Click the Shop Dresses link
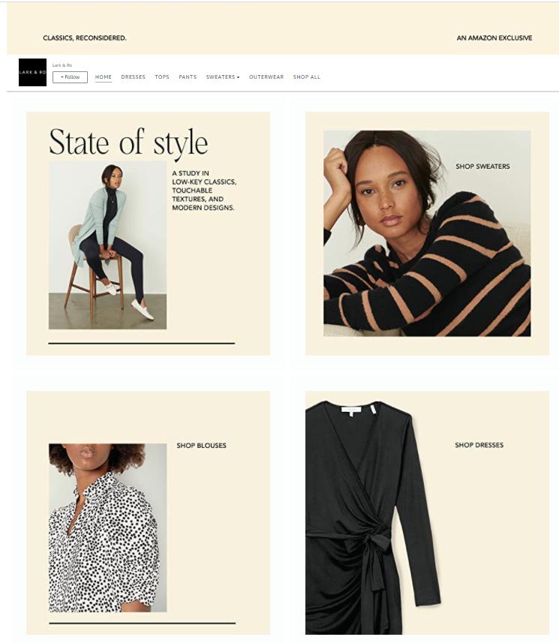This screenshot has width=559, height=643. coord(479,446)
